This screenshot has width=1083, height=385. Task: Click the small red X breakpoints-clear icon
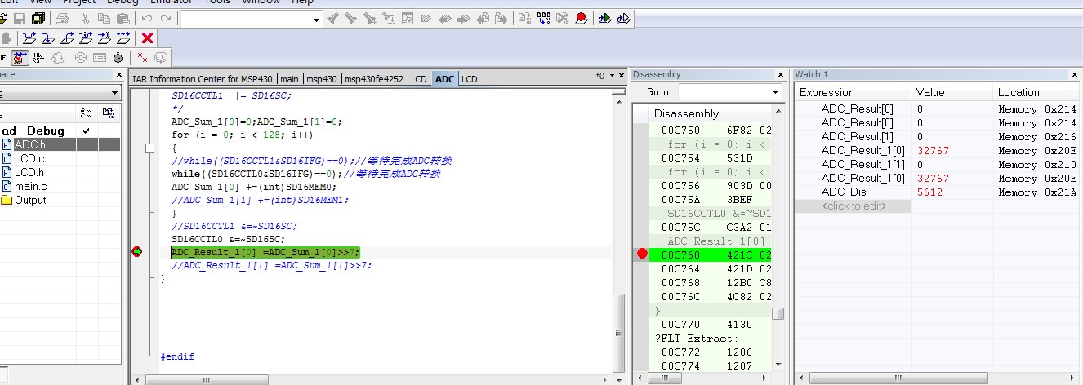click(142, 57)
